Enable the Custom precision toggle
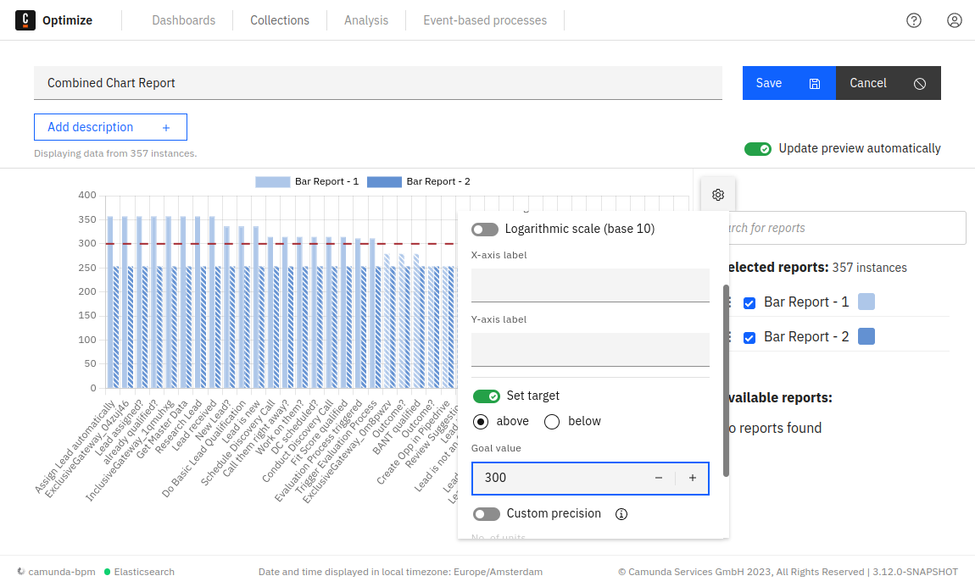975x587 pixels. [486, 513]
